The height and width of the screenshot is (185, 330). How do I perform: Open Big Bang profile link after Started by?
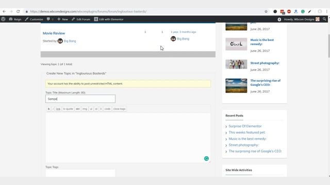70,41
